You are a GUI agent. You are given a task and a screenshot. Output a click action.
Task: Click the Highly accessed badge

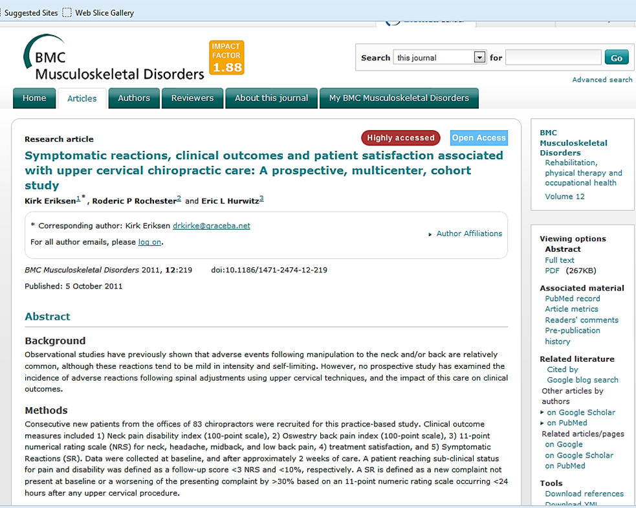[400, 138]
